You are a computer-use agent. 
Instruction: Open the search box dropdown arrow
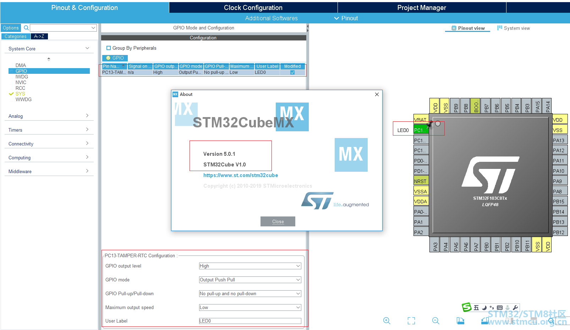93,28
